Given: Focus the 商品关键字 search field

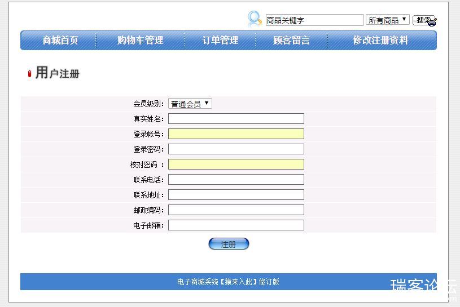Looking at the screenshot, I should (x=314, y=20).
